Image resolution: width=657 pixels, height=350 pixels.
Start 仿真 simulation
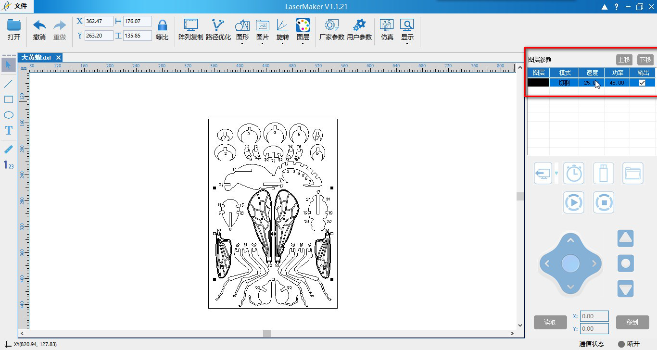pyautogui.click(x=387, y=30)
